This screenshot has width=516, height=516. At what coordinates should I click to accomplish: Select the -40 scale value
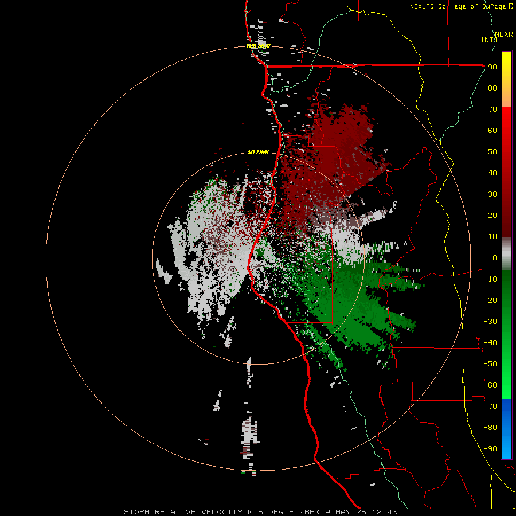[x=490, y=343]
